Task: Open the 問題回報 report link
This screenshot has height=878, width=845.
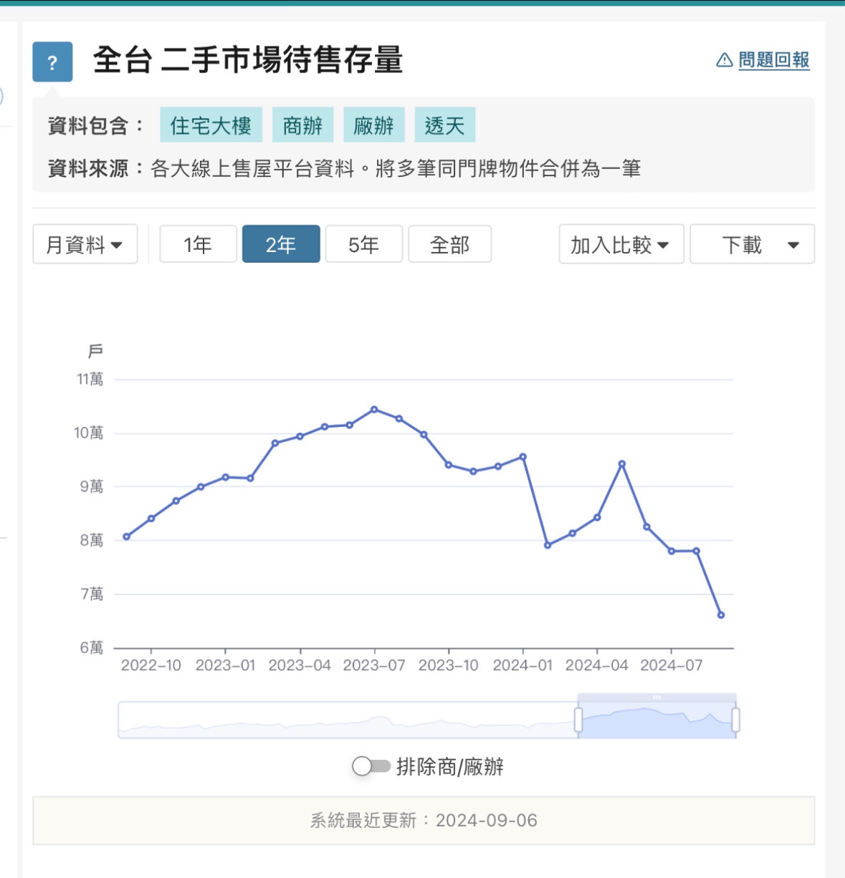Action: (773, 60)
